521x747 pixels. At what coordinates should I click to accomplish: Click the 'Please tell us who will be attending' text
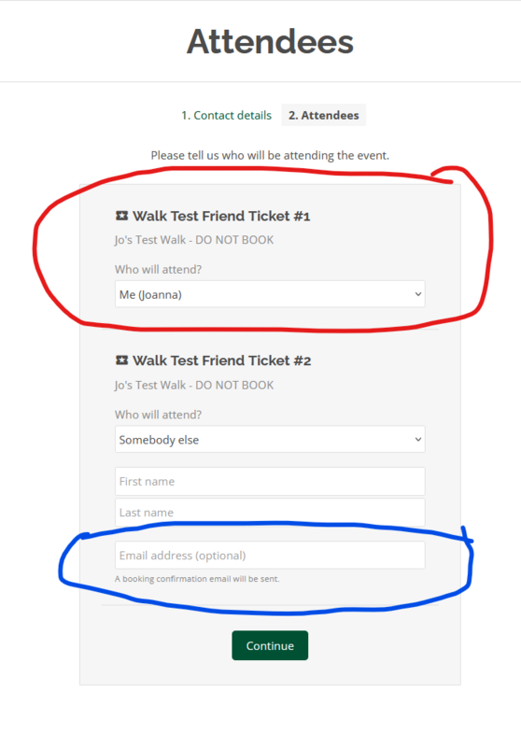click(x=270, y=155)
